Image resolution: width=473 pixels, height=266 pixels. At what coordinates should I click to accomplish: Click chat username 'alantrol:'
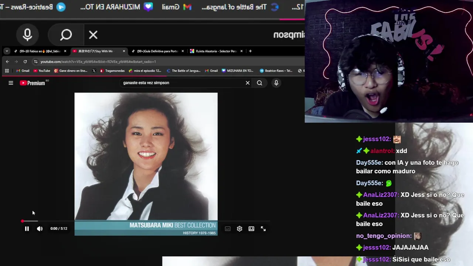(x=382, y=151)
